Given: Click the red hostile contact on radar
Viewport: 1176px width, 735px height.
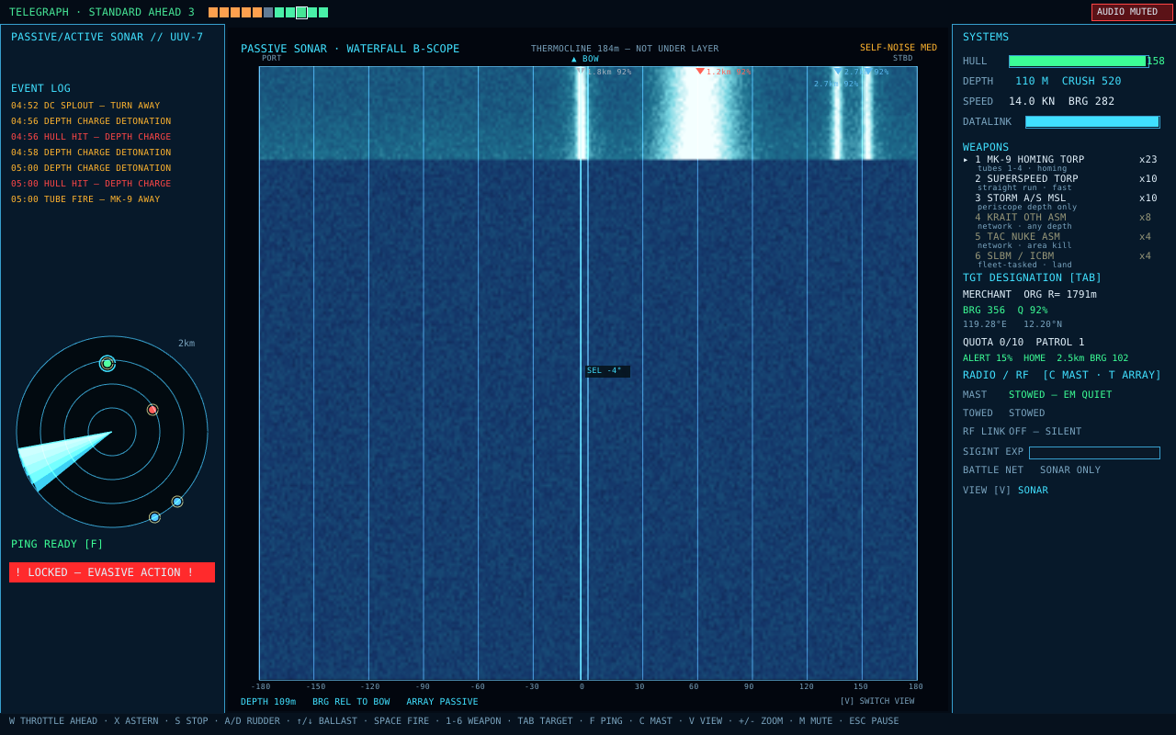Looking at the screenshot, I should tap(153, 410).
